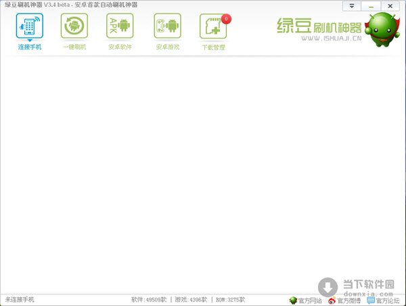This screenshot has height=306, width=406.
Task: Click the green mascot icon beside 官方网站
Action: tap(293, 301)
